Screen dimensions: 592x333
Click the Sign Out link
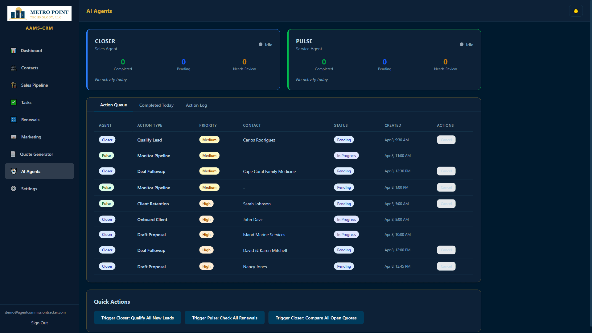pyautogui.click(x=39, y=323)
